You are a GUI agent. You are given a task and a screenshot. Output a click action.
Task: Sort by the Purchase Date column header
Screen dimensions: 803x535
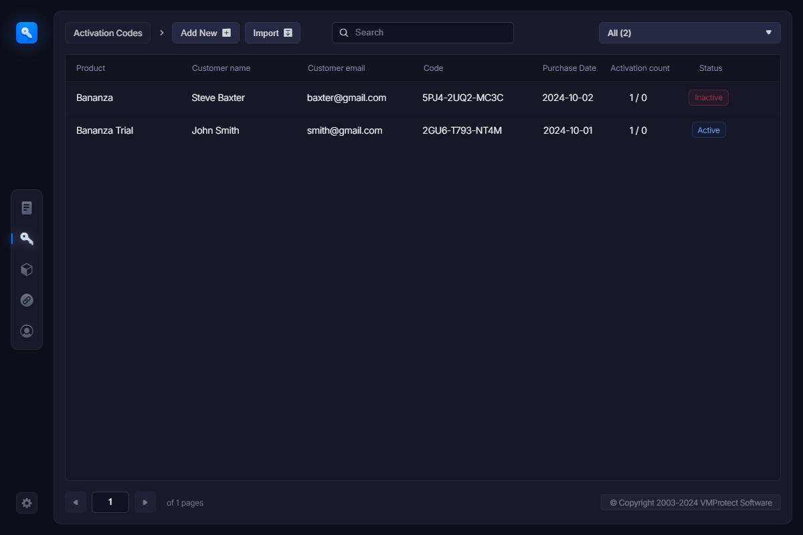[x=569, y=68]
